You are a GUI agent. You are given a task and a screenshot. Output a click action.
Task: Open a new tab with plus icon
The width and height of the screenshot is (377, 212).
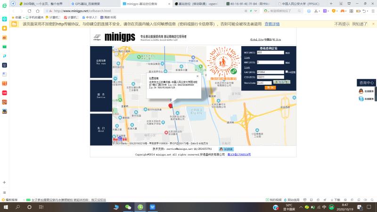click(331, 4)
